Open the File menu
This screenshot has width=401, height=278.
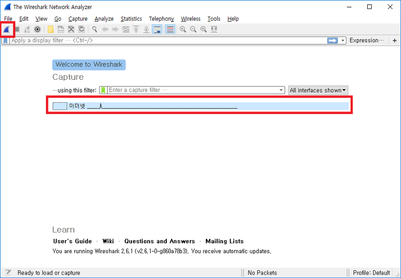[x=8, y=19]
